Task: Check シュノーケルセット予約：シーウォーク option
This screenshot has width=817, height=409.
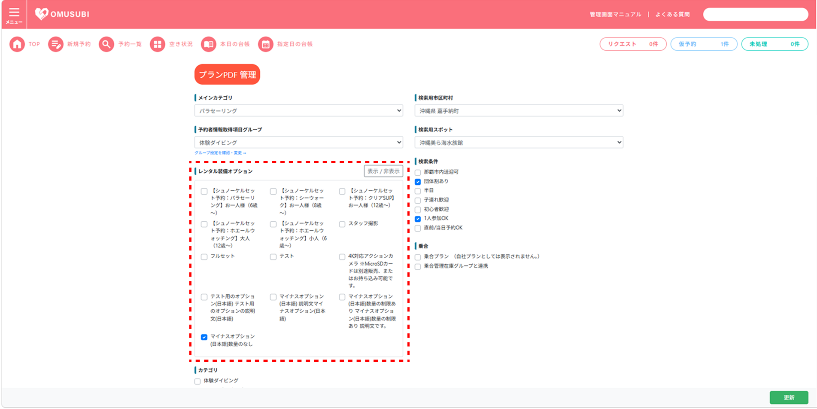Action: [273, 192]
